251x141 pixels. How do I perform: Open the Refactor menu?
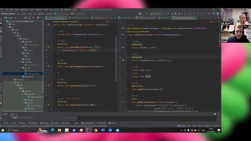(39, 9)
